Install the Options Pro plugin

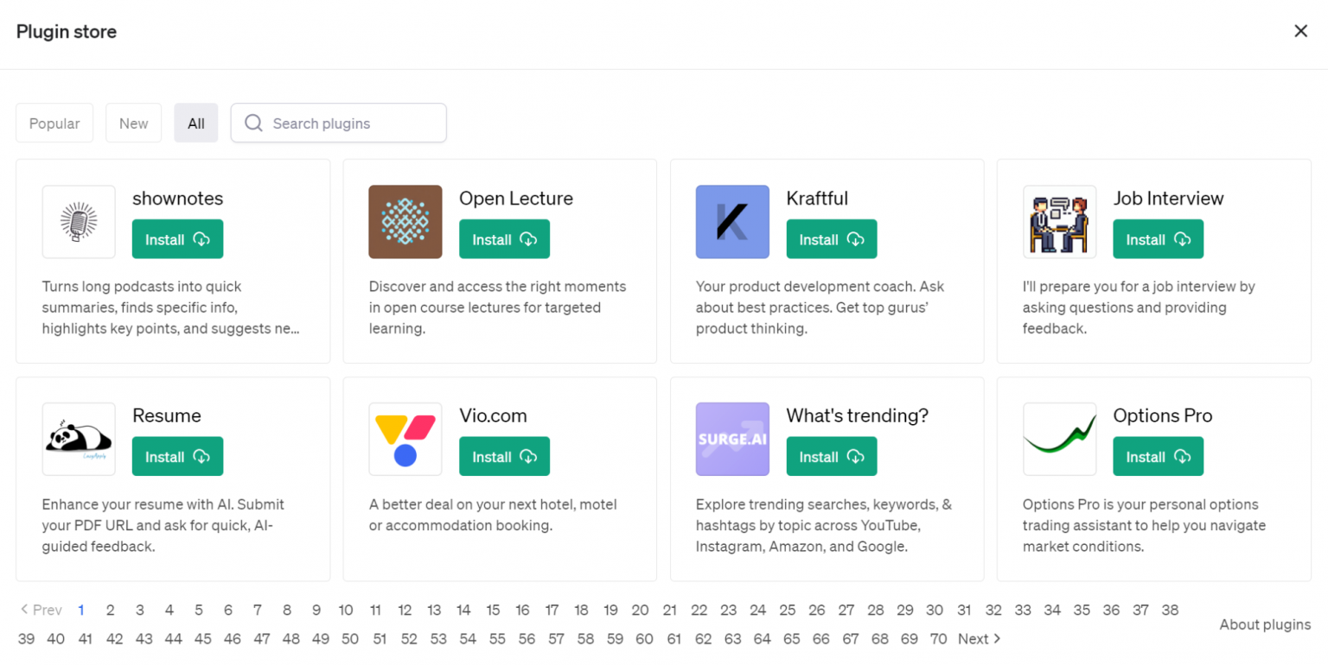click(x=1158, y=456)
